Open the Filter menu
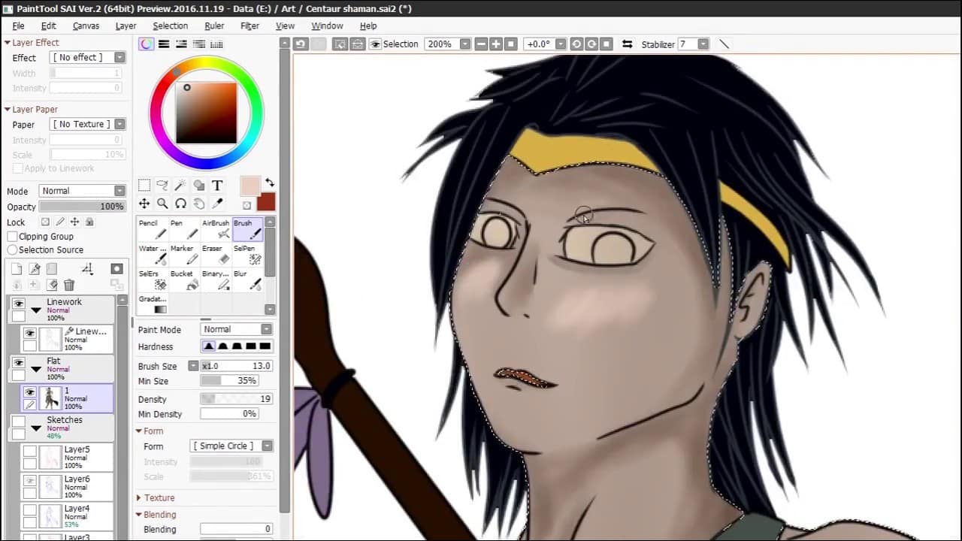This screenshot has height=541, width=962. click(250, 26)
